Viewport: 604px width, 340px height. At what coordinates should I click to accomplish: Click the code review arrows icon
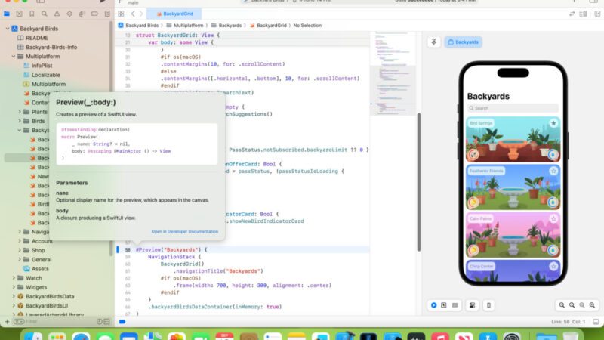click(x=572, y=14)
